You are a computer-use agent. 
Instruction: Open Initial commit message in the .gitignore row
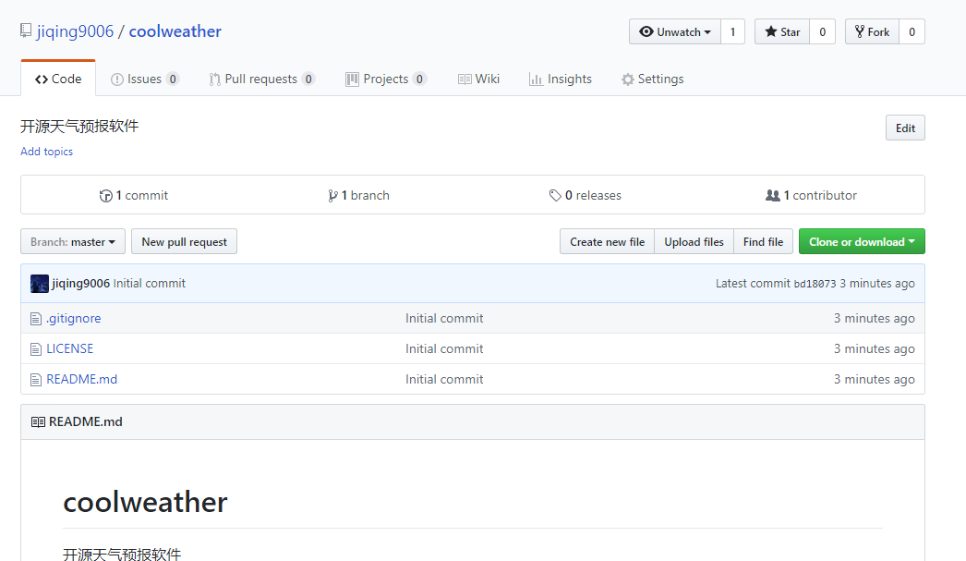444,319
